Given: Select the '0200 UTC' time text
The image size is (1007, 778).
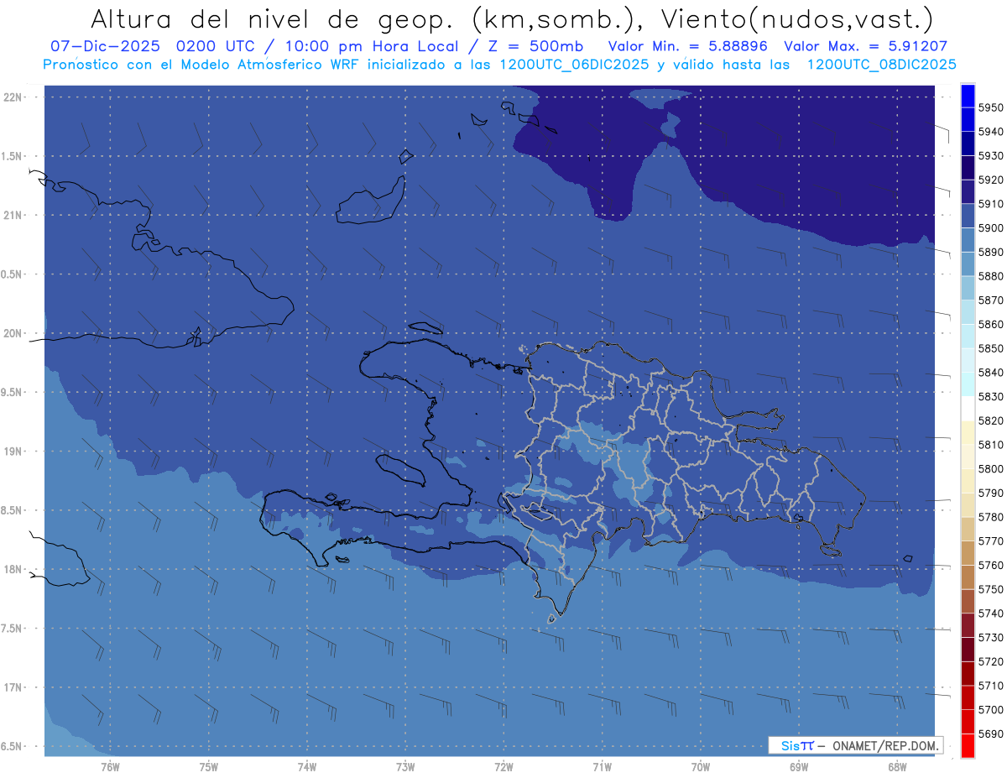Looking at the screenshot, I should [x=217, y=47].
